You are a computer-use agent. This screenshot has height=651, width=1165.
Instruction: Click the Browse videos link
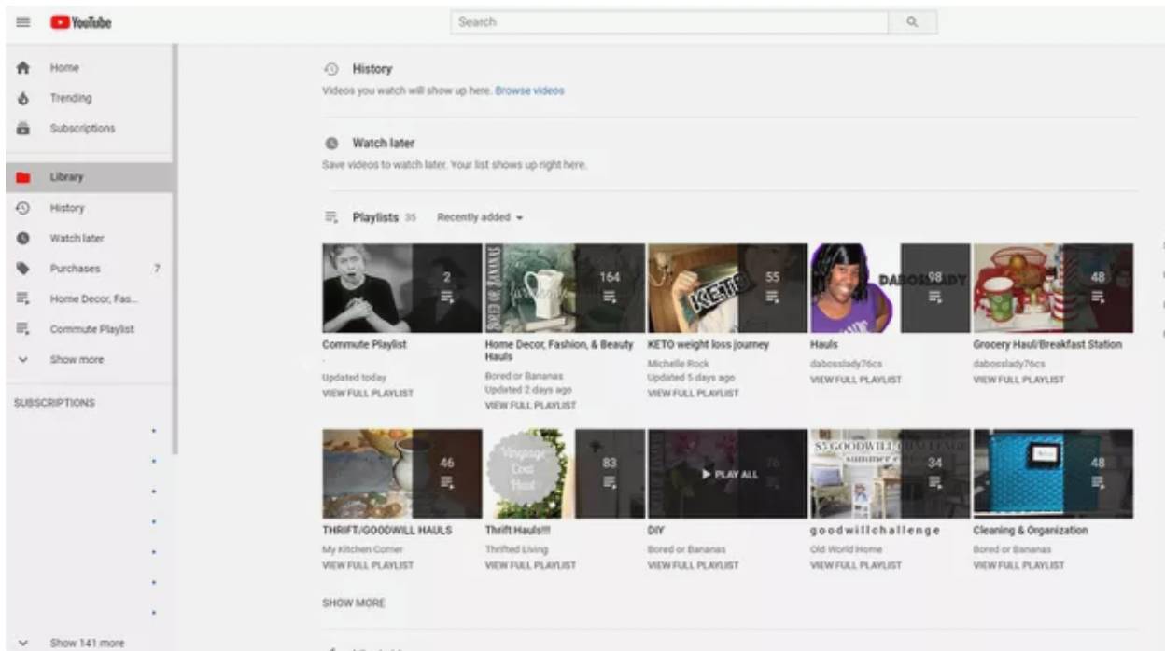[529, 91]
